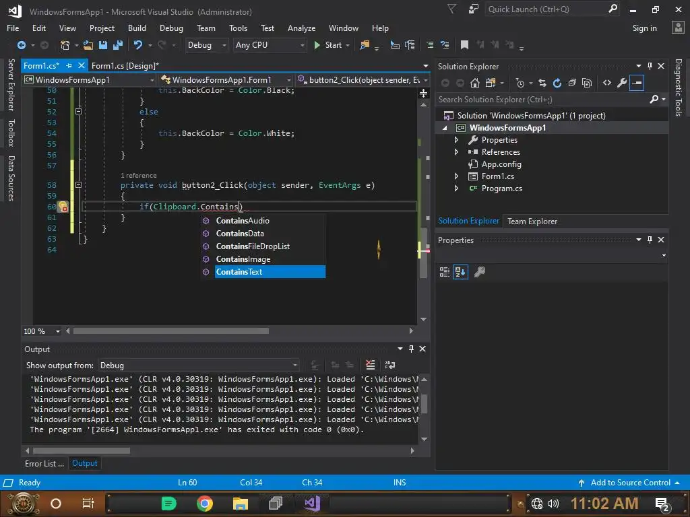Pin the Solution Explorer panel

[650, 66]
